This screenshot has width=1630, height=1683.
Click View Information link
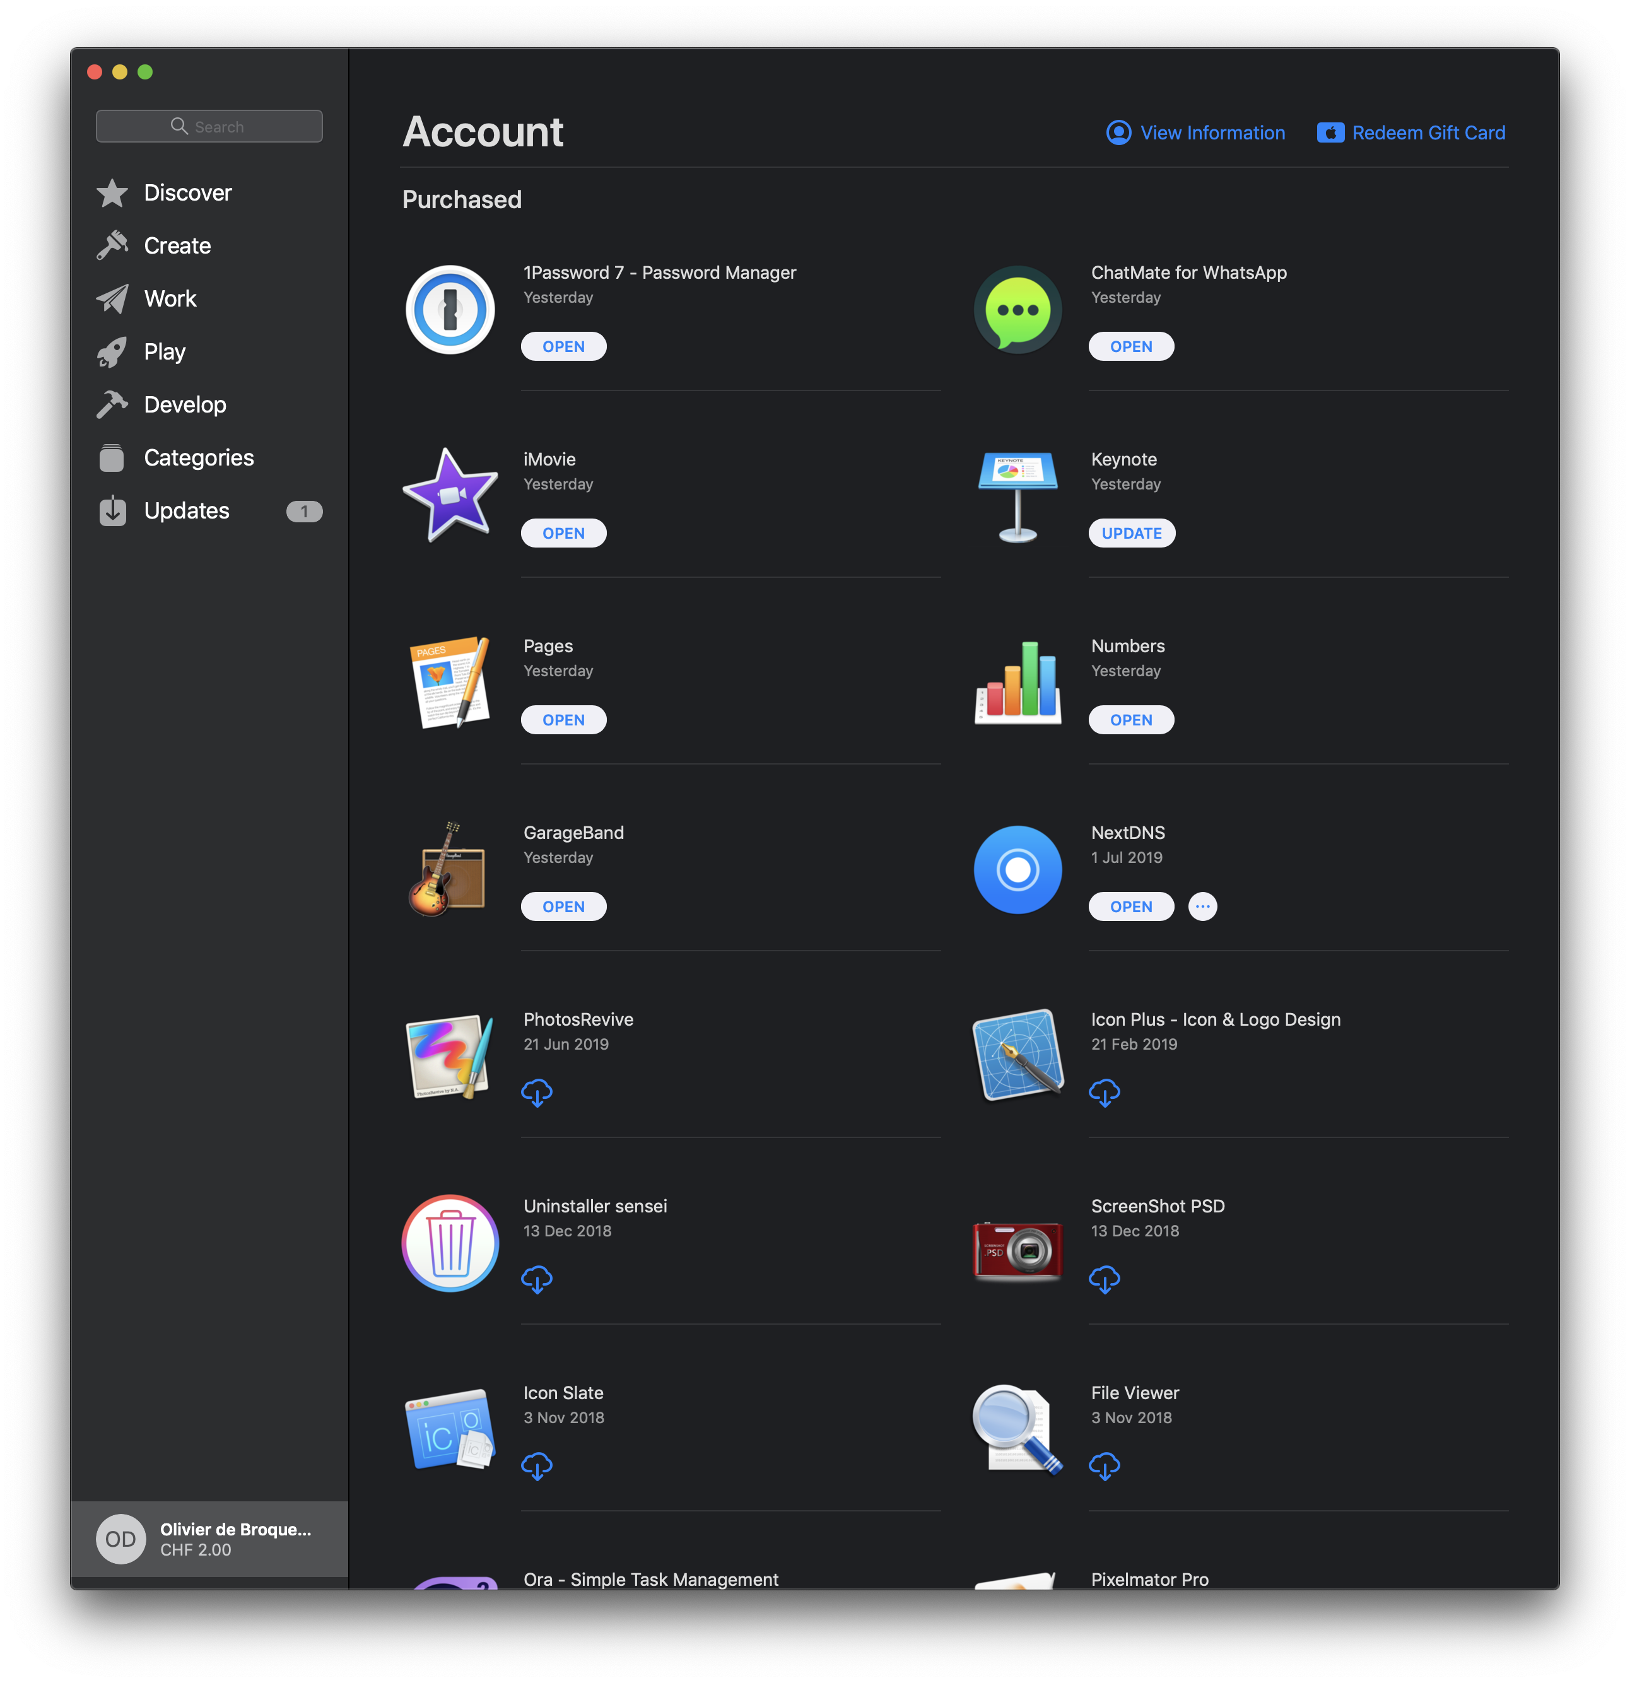1195,133
